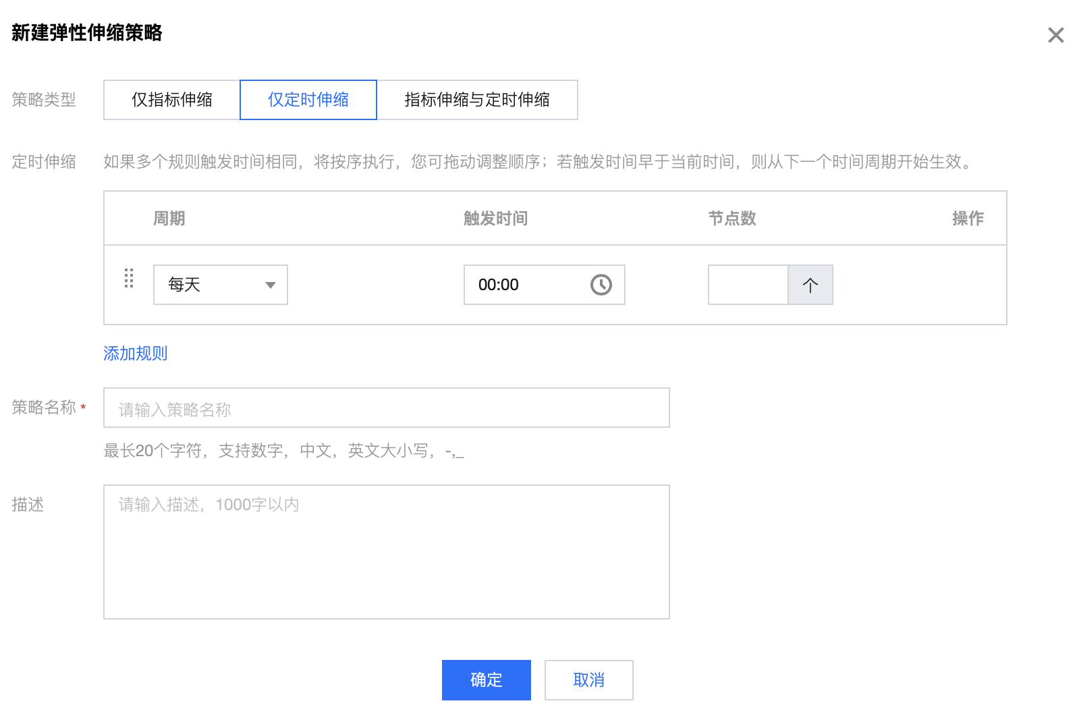This screenshot has height=722, width=1077.
Task: Click the 新建弹性伸缩策略 dialog title
Action: (x=87, y=32)
